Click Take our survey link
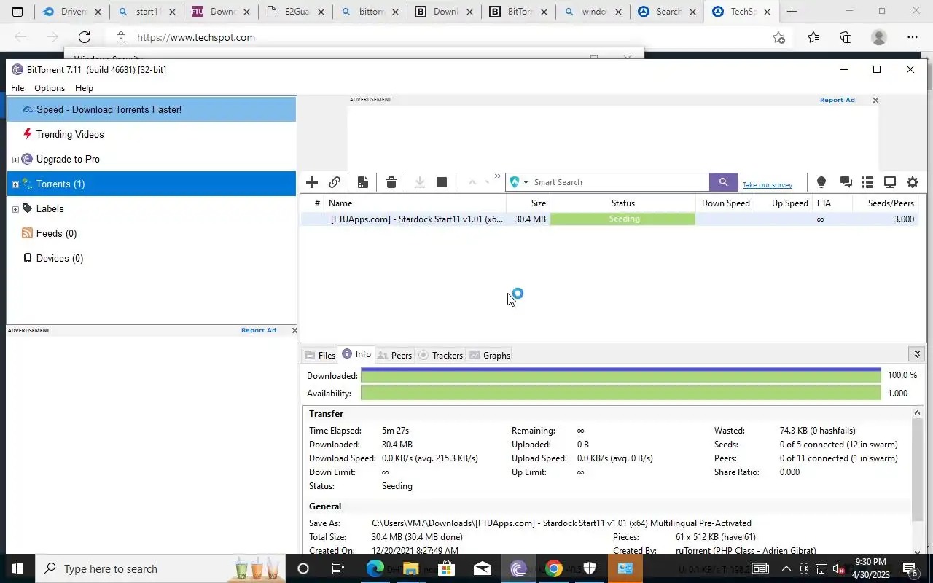933x583 pixels. coord(768,185)
